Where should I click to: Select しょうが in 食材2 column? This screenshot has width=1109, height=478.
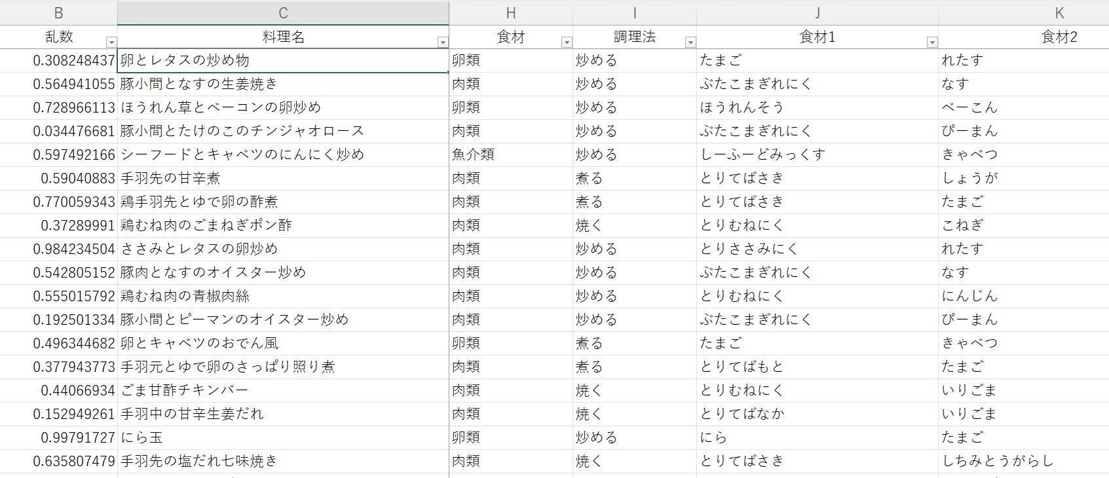(1024, 179)
